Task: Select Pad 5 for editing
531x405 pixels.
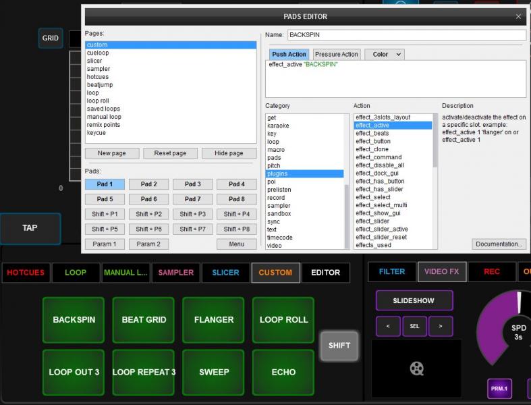Action: [105, 199]
